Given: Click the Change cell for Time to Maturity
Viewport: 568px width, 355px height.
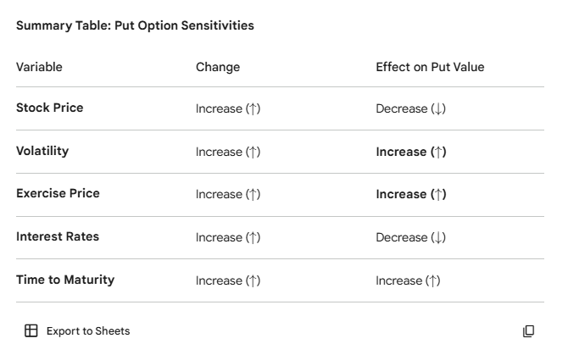Looking at the screenshot, I should pos(228,280).
